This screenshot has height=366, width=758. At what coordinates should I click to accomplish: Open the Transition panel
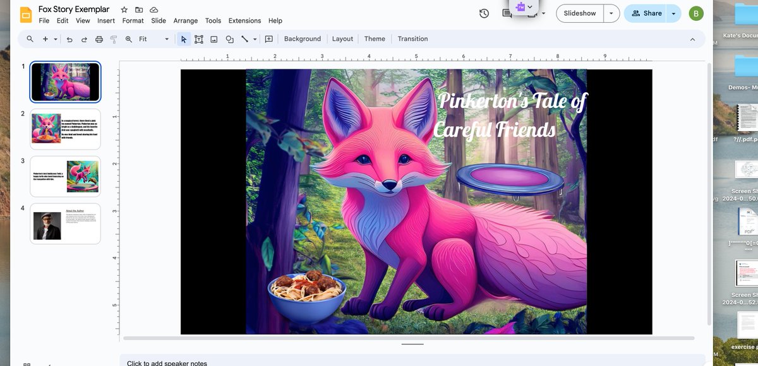pos(412,39)
